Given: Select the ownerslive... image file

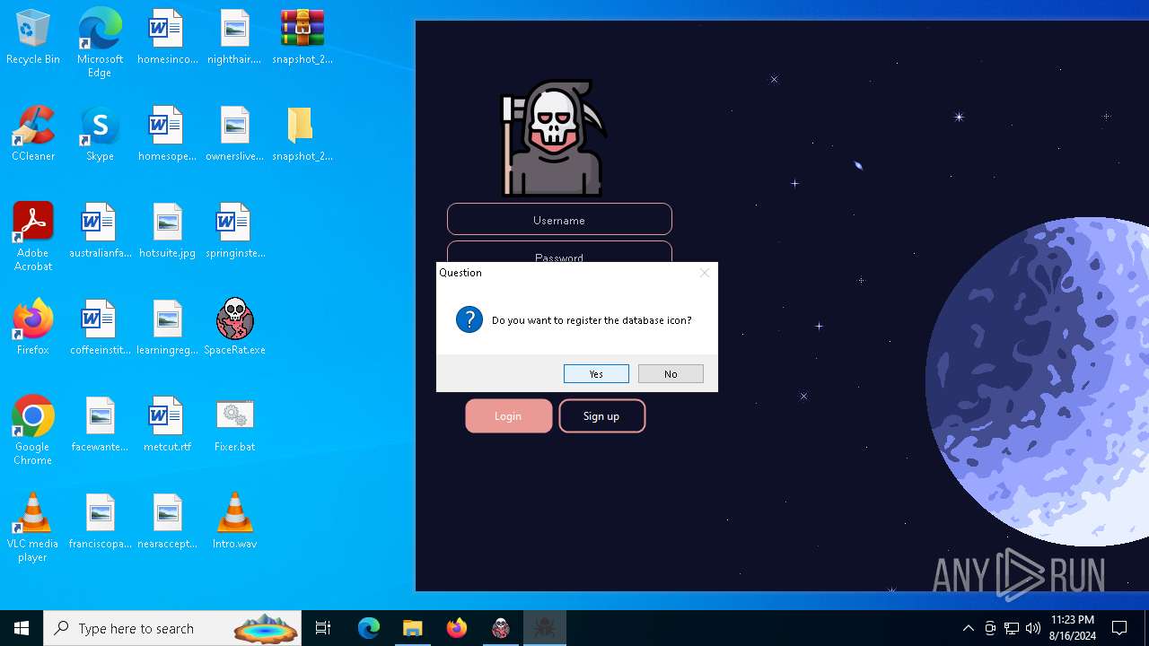Looking at the screenshot, I should [234, 135].
